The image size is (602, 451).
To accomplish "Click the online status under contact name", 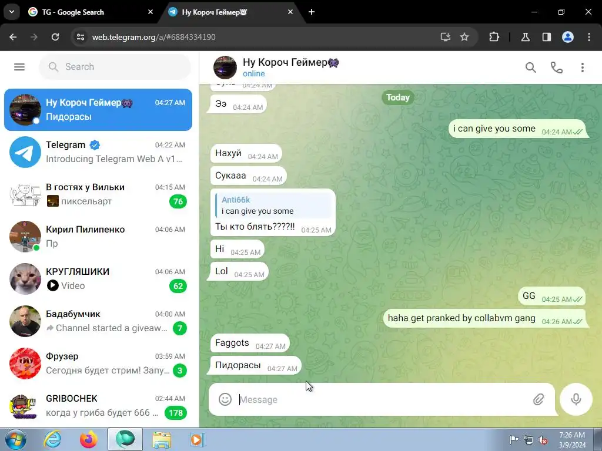I will click(254, 73).
